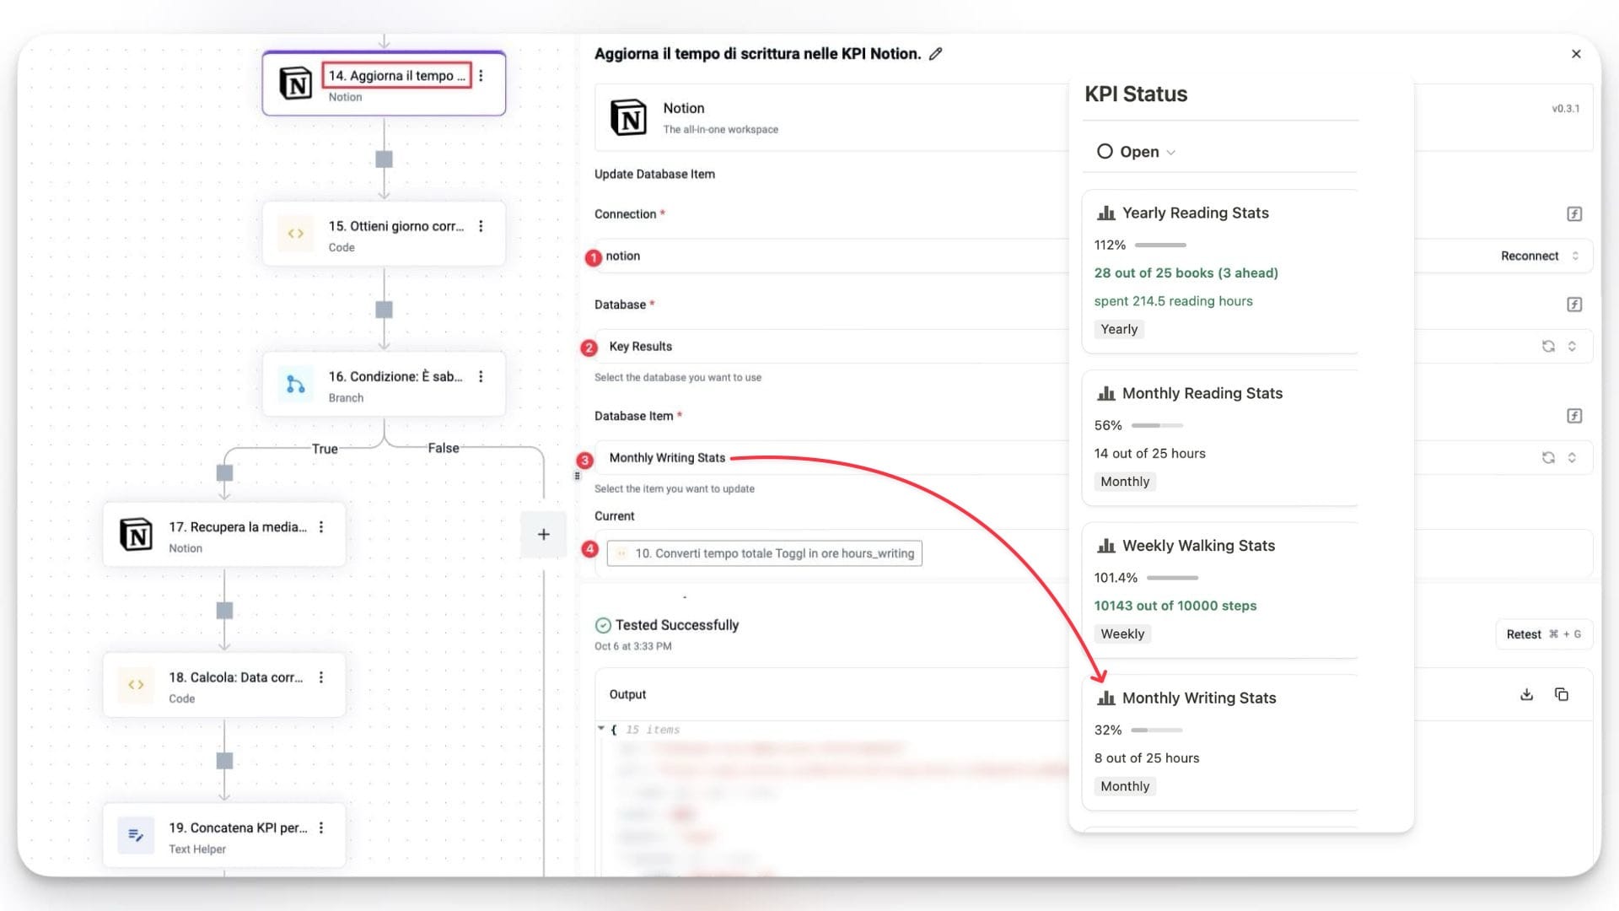Image resolution: width=1619 pixels, height=911 pixels.
Task: Click the Tested Successfully status text
Action: [x=676, y=625]
